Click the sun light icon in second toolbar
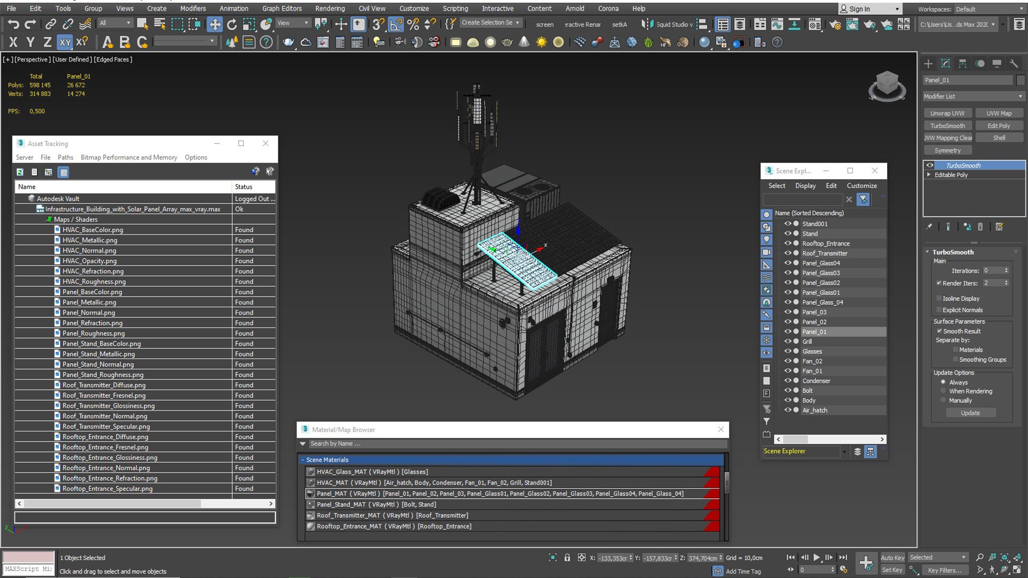 pos(541,42)
